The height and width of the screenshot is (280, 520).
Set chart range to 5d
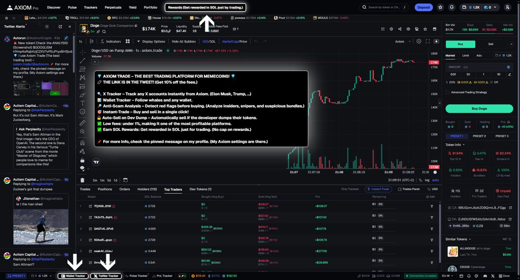pyautogui.click(x=109, y=180)
